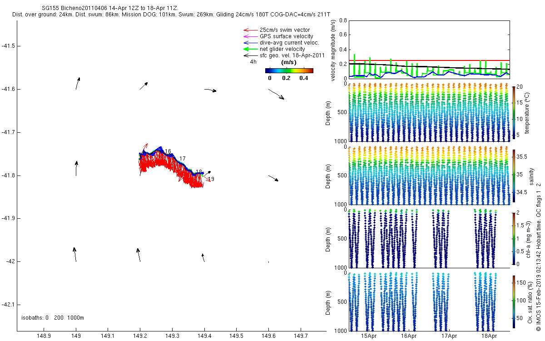Click the magenta GPS surface velocity legend arrow
This screenshot has height=341, width=545.
(x=250, y=36)
